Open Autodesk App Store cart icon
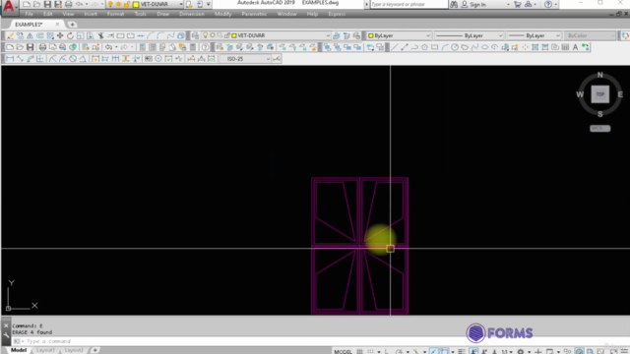 (518, 4)
